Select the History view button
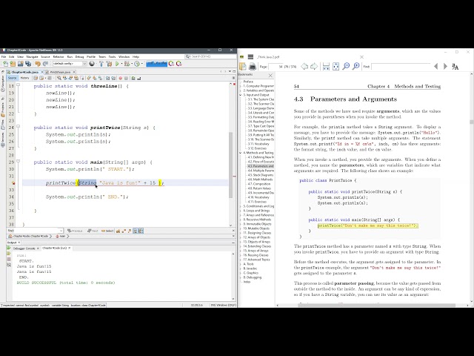Image resolution: width=474 pixels, height=356 pixels. pyautogui.click(x=24, y=78)
